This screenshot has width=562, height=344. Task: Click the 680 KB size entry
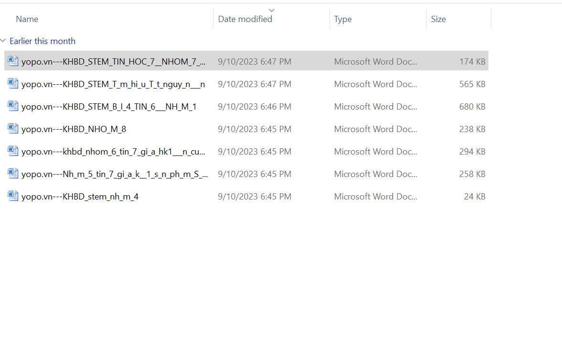click(x=472, y=107)
